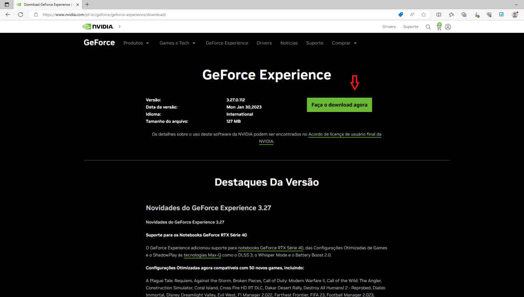Click the shopping price tag icon in address bar
This screenshot has width=524, height=297.
(401, 14)
